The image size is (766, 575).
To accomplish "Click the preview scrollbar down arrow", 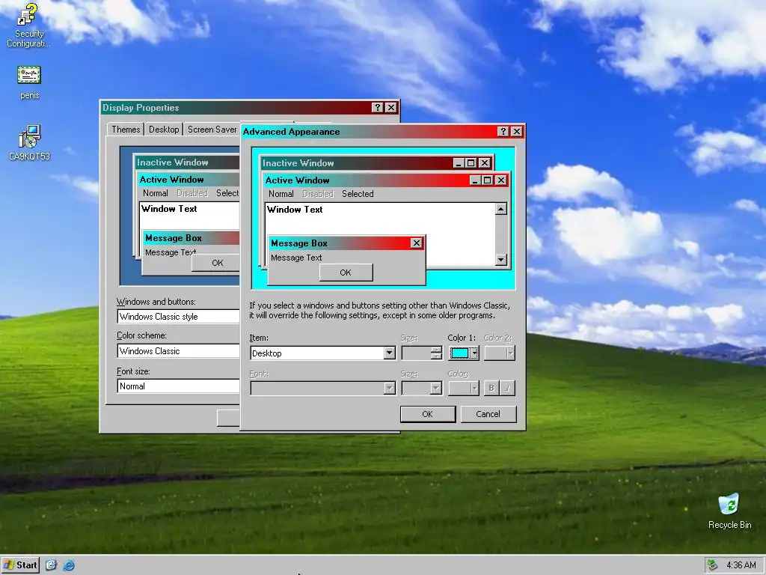I will click(500, 260).
